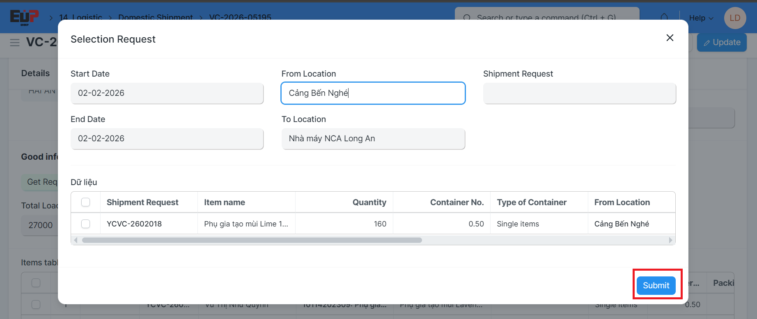Switch to the Details tab
Screen dimensions: 757x319
pyautogui.click(x=35, y=73)
